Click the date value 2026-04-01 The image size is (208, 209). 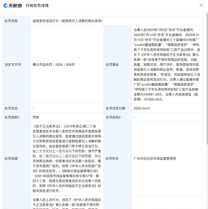[x=142, y=108]
